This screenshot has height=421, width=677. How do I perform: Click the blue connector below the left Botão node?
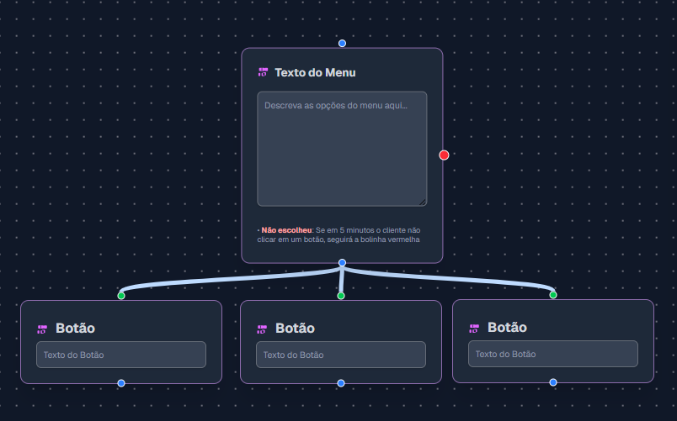121,383
